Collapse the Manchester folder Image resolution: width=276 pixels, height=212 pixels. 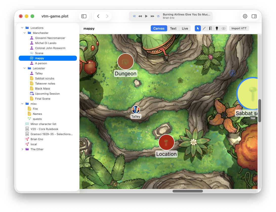[x=25, y=33]
